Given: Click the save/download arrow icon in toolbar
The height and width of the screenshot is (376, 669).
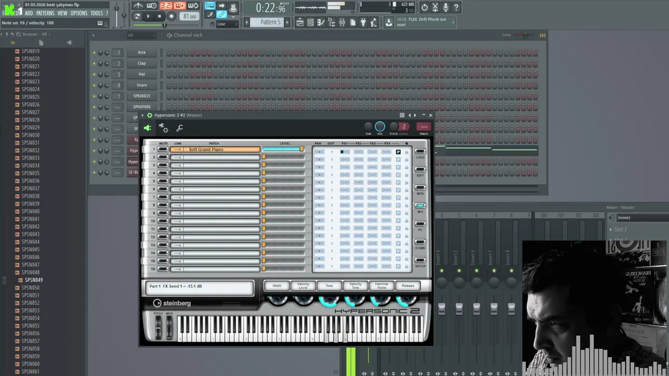Looking at the screenshot, I should click(x=388, y=22).
